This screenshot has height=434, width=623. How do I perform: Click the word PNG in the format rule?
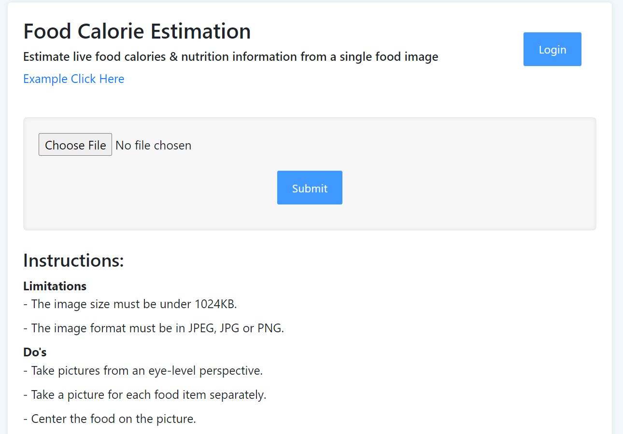coord(269,328)
